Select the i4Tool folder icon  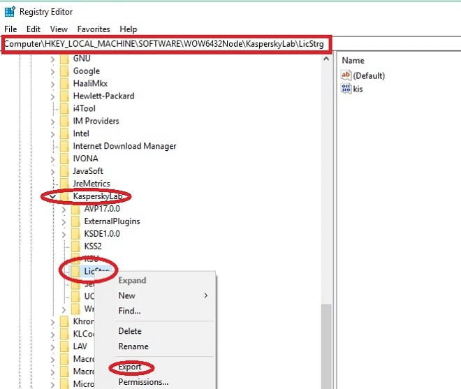pyautogui.click(x=65, y=108)
